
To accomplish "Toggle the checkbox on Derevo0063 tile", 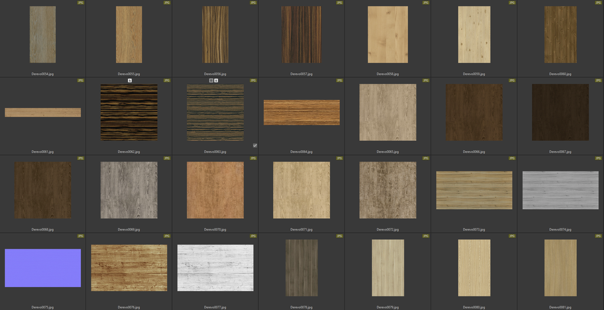I will click(255, 145).
